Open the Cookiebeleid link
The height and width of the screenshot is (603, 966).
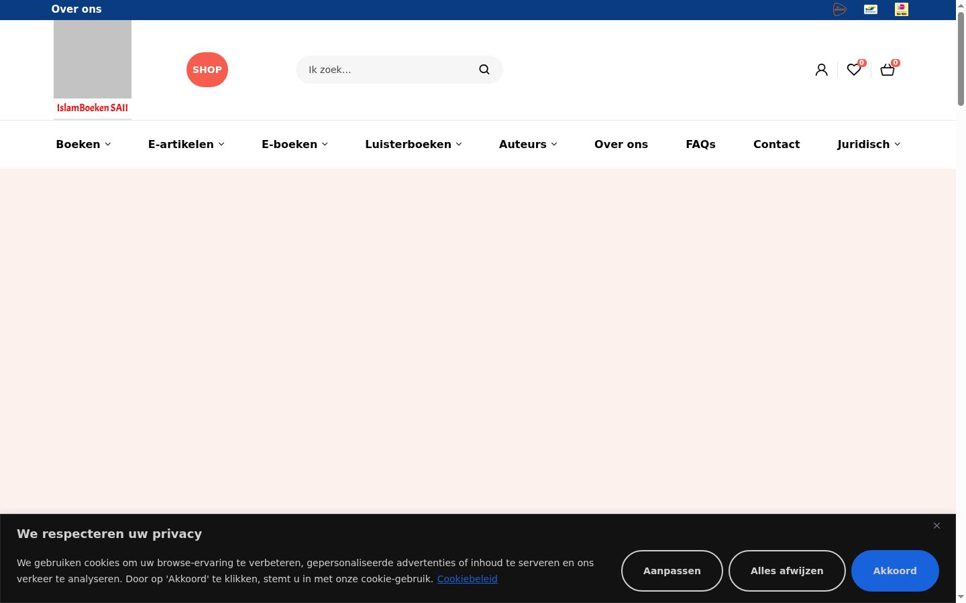pyautogui.click(x=468, y=579)
